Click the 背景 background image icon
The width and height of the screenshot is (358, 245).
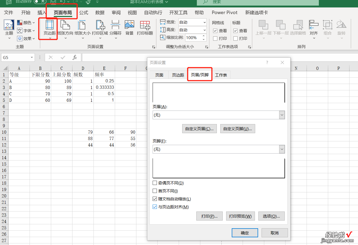[x=129, y=25]
